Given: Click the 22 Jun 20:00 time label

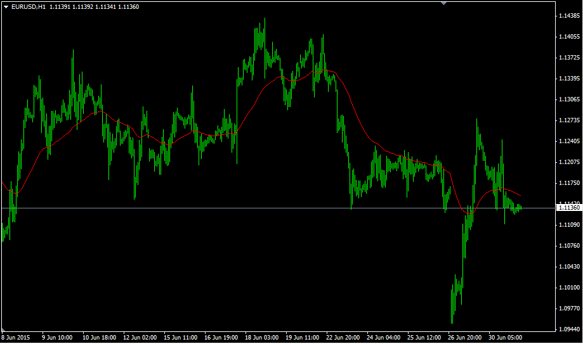Looking at the screenshot, I should [x=343, y=338].
